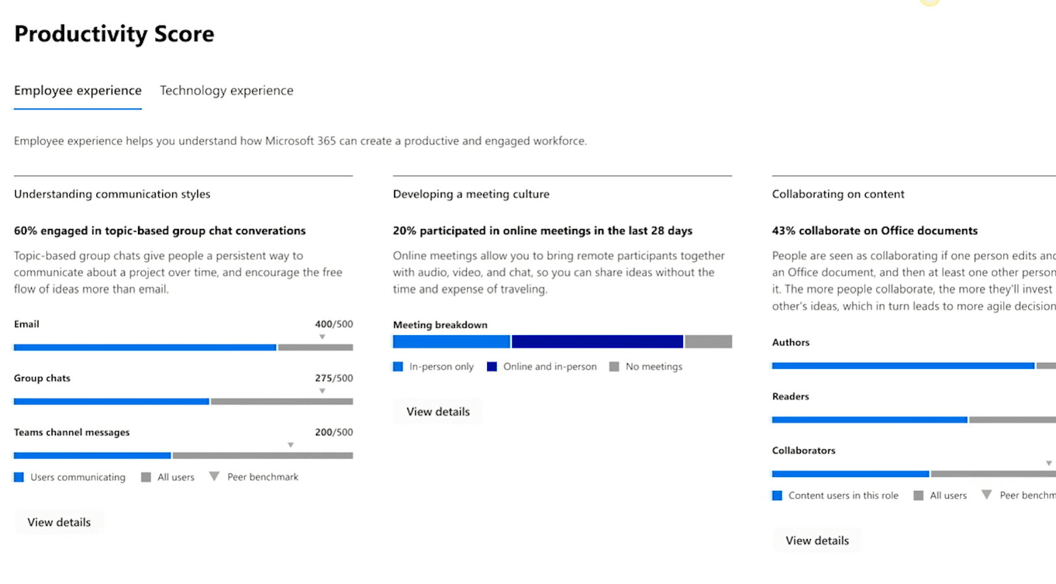This screenshot has width=1056, height=584.
Task: Click the Email progress bar
Action: pyautogui.click(x=145, y=347)
